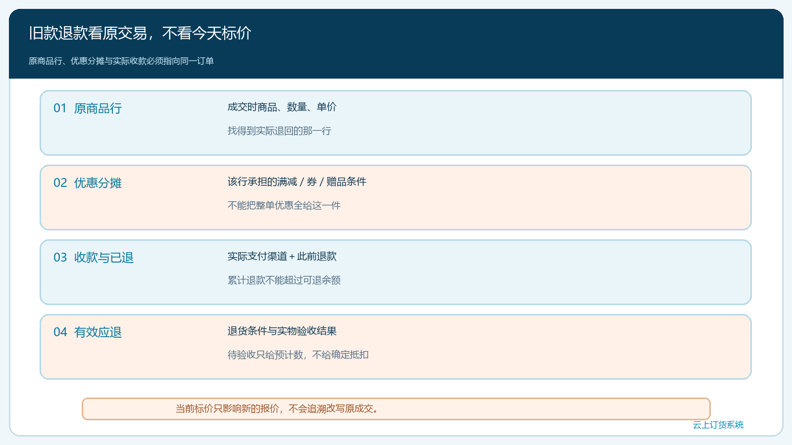Click the footer label 云上订货系统

[718, 425]
